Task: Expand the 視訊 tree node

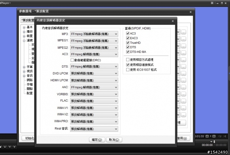Action: (x=24, y=72)
